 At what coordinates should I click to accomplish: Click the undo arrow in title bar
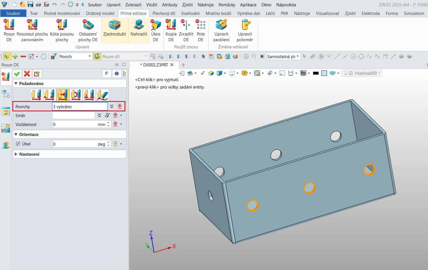click(x=55, y=5)
